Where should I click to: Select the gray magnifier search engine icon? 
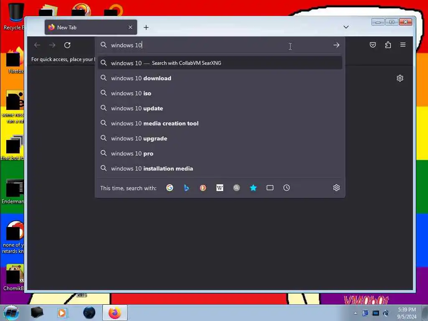237,188
